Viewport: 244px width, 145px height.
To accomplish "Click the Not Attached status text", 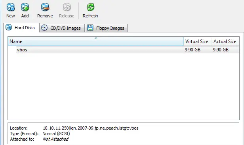I will click(55, 139).
